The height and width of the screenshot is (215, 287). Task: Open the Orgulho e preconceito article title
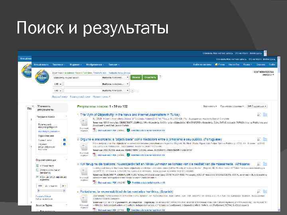click(151, 139)
